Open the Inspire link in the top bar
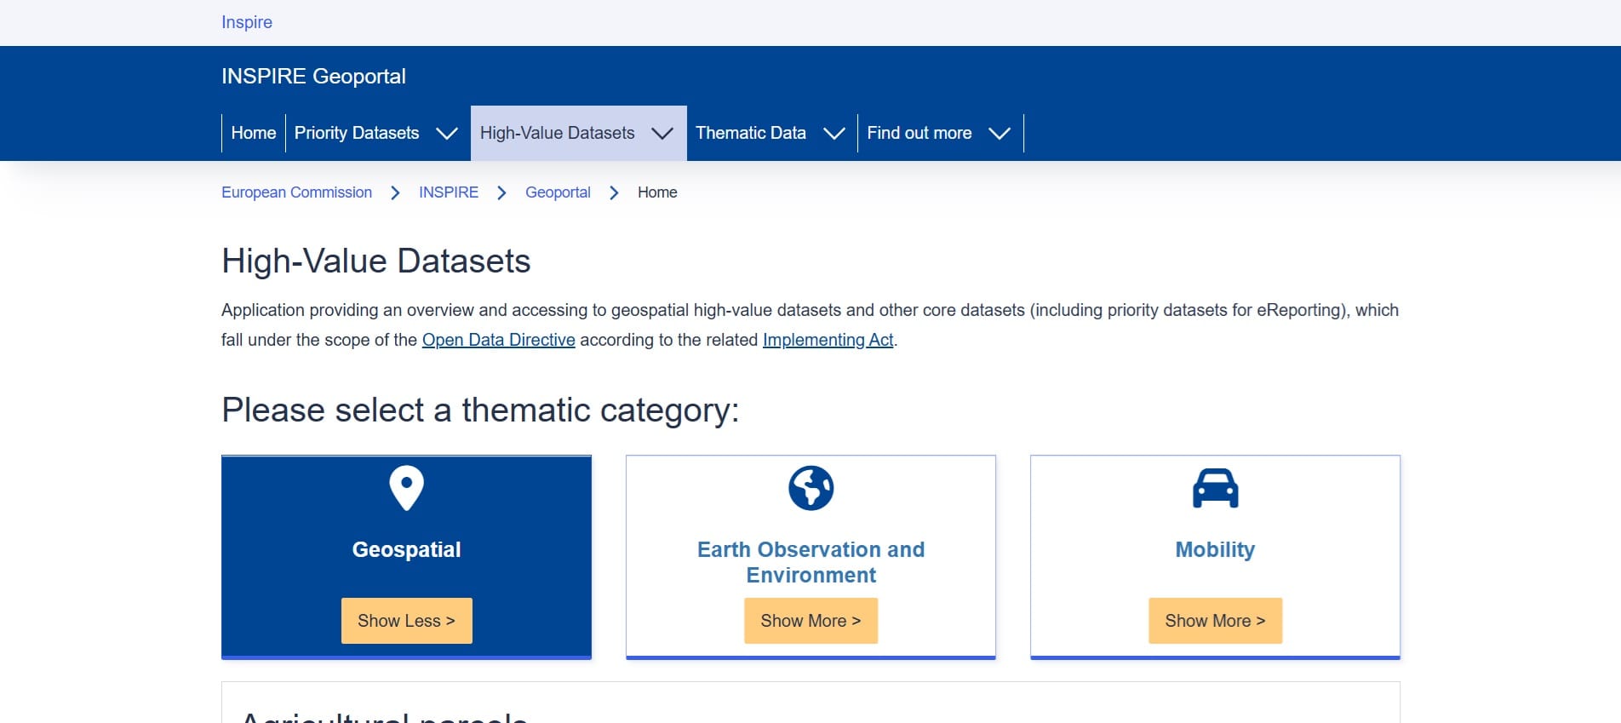Screen dimensions: 1621x723 [247, 22]
